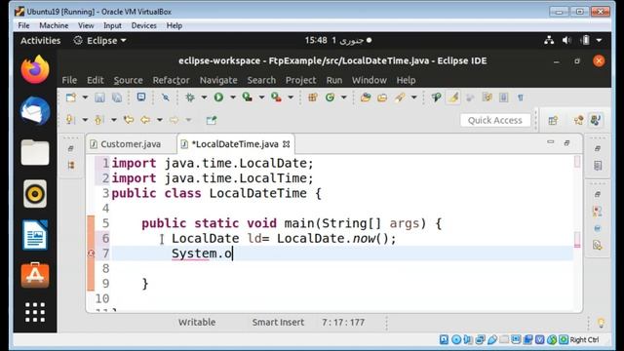Click the Next Annotation arrow icon
This screenshot has width=624, height=351.
pos(70,119)
